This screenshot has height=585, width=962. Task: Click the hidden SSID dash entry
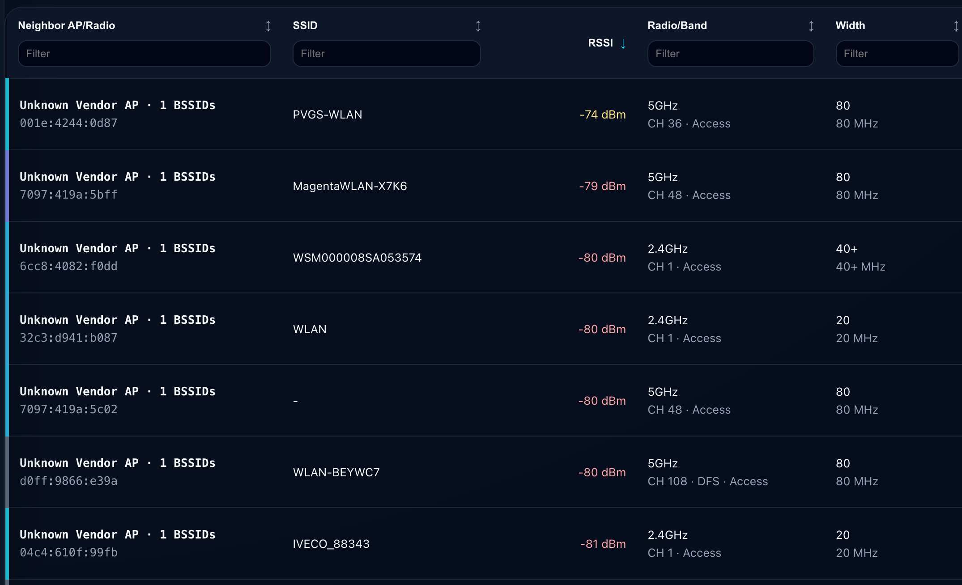[295, 401]
